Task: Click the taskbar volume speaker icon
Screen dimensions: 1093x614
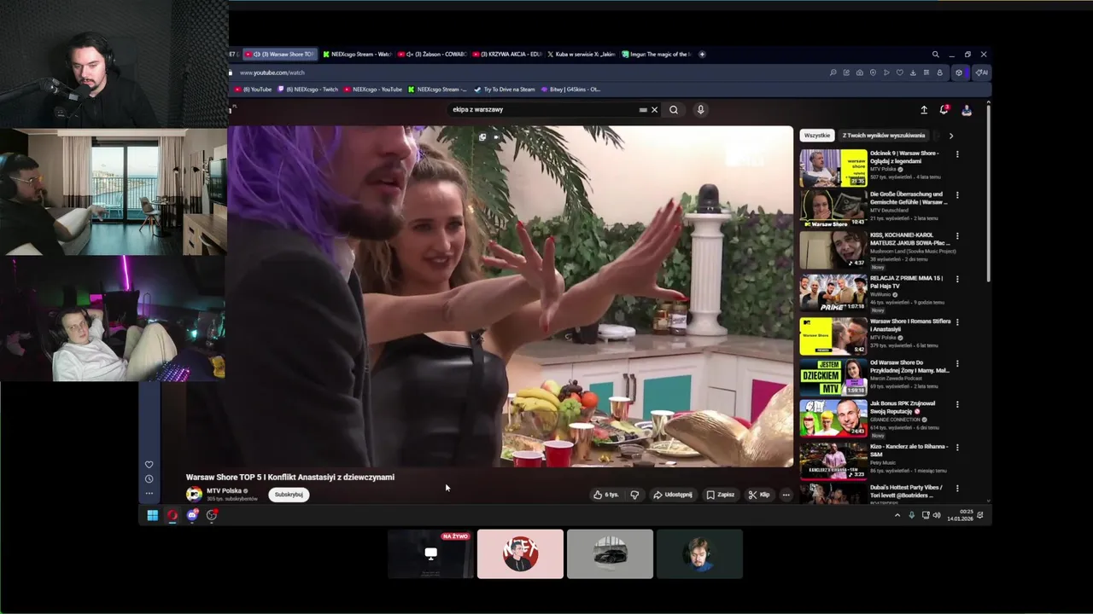Action: (x=937, y=515)
